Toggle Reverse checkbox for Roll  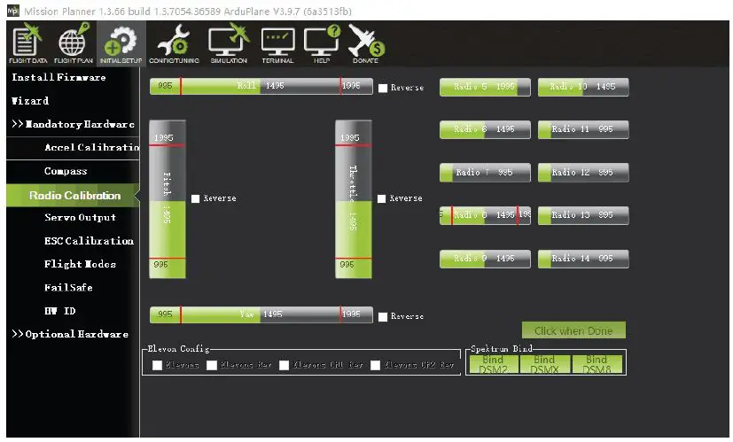click(x=383, y=88)
